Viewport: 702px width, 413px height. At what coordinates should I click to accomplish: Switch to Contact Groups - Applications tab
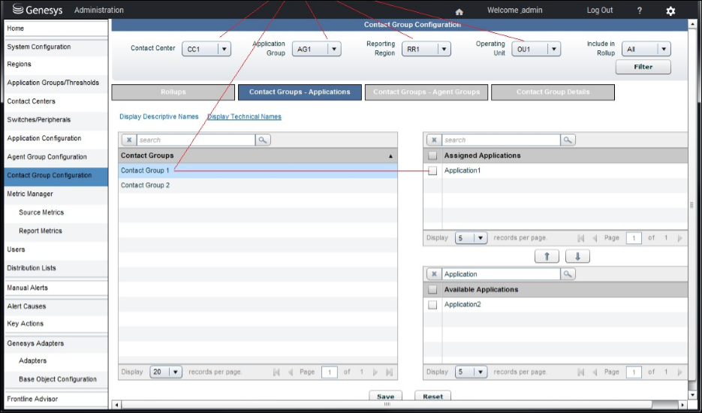[300, 92]
